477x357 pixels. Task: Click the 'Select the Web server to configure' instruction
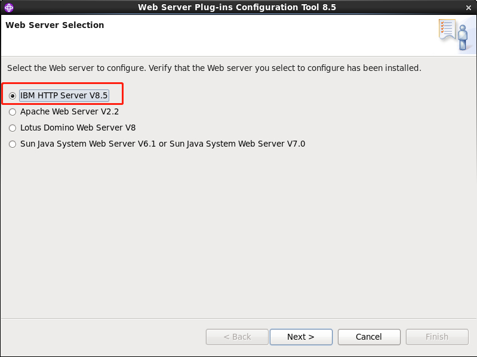point(76,68)
